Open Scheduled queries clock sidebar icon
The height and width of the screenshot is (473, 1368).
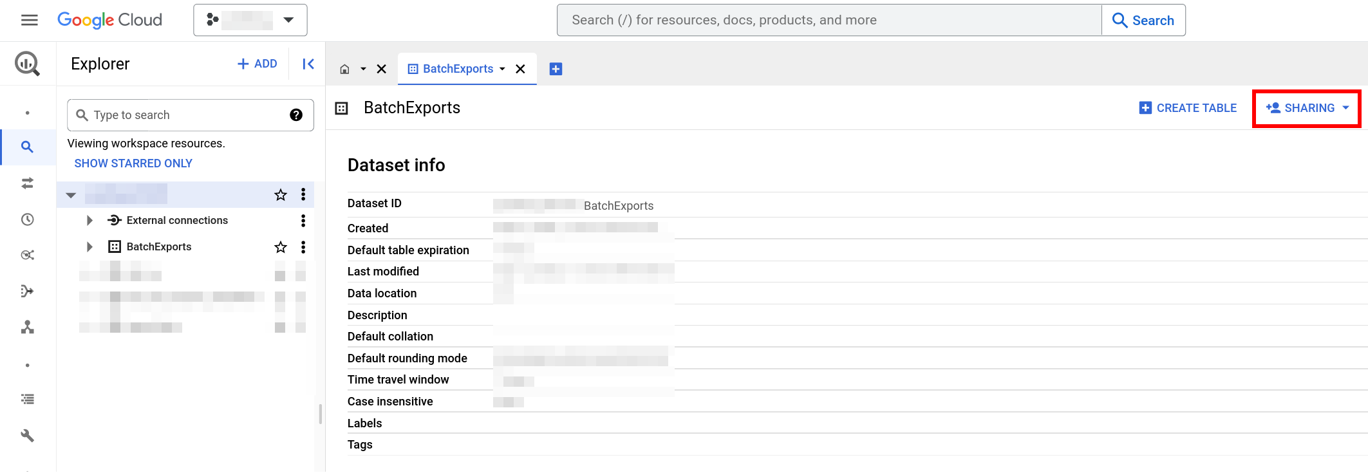tap(27, 219)
